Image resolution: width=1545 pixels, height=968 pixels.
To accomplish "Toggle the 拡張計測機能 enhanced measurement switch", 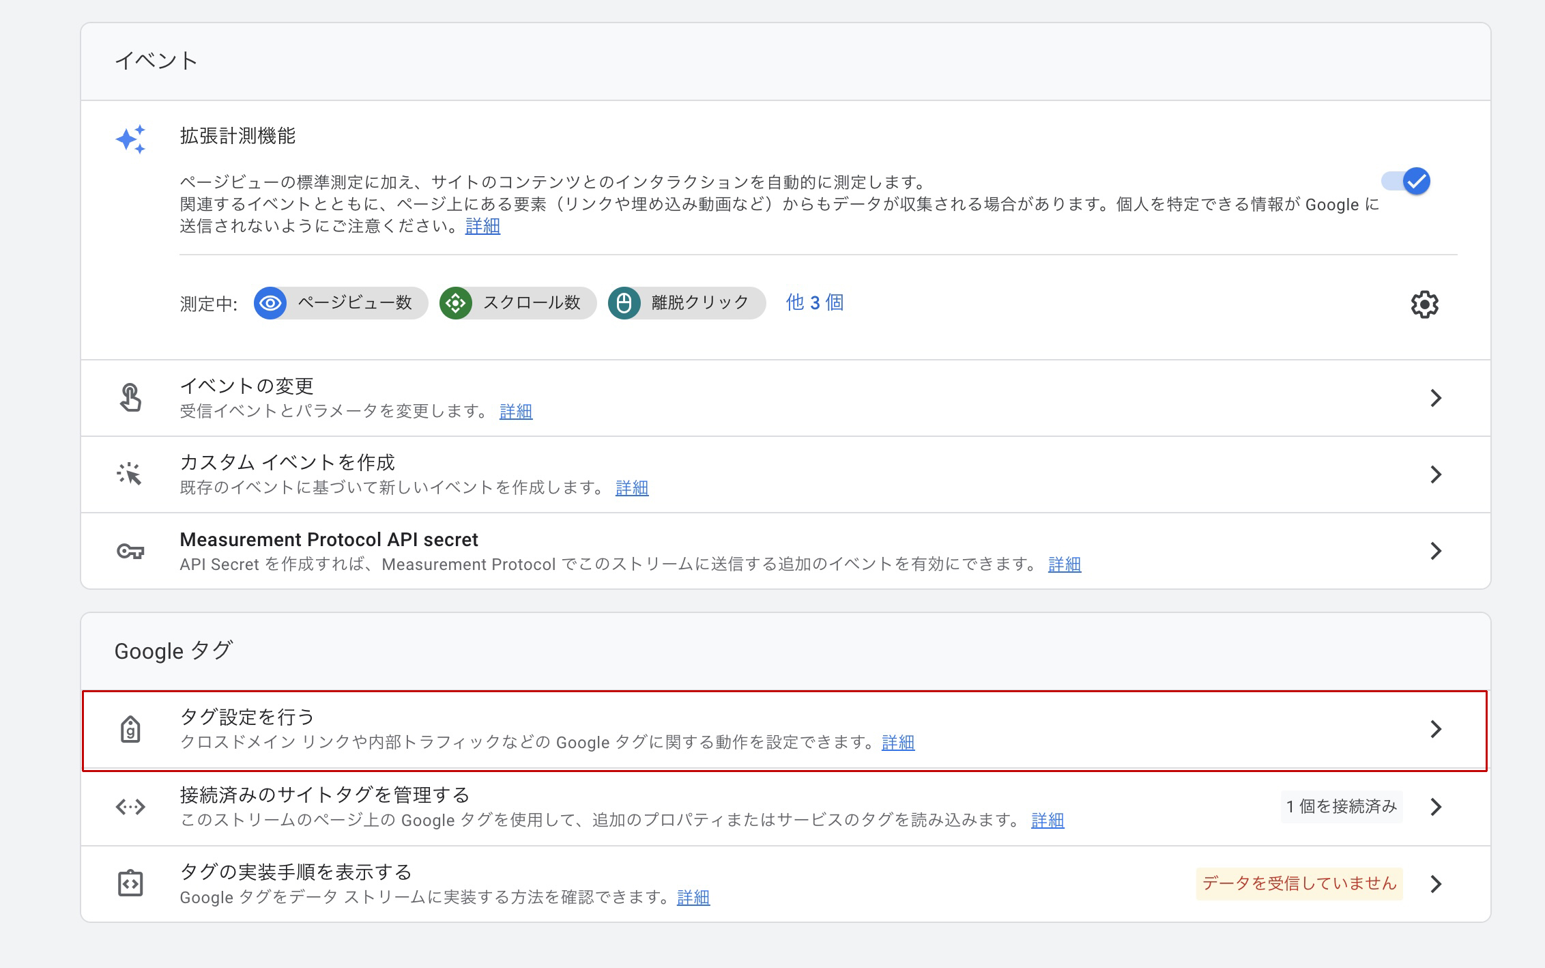I will pos(1406,181).
